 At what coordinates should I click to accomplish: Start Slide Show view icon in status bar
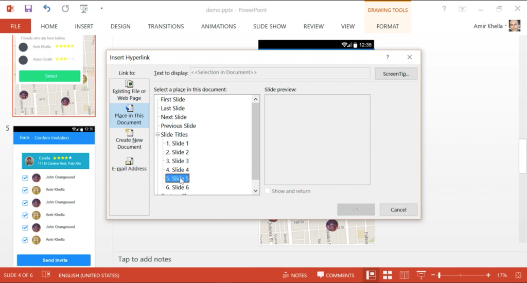pos(421,275)
